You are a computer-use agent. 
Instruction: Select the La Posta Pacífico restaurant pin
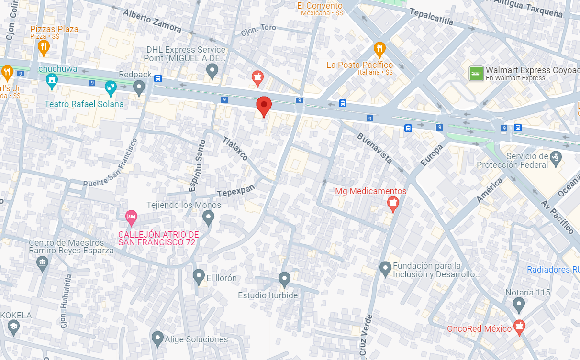379,49
